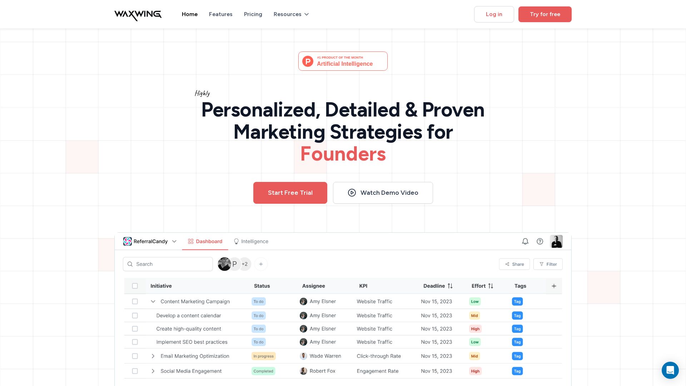Click the Intelligence lightbulb icon

pyautogui.click(x=235, y=241)
